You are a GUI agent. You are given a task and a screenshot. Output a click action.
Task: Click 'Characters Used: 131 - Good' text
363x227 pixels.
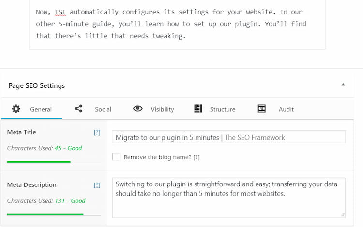tap(46, 200)
